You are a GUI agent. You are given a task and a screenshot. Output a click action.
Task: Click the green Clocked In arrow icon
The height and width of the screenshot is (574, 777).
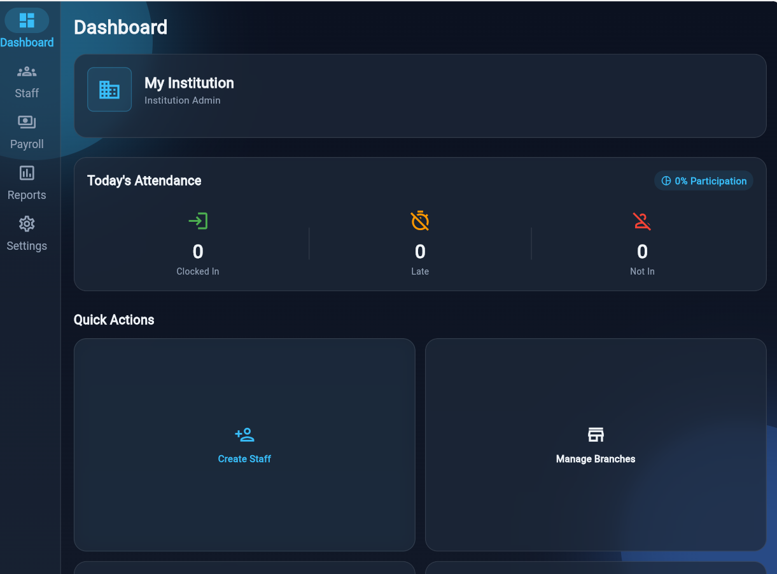[197, 221]
